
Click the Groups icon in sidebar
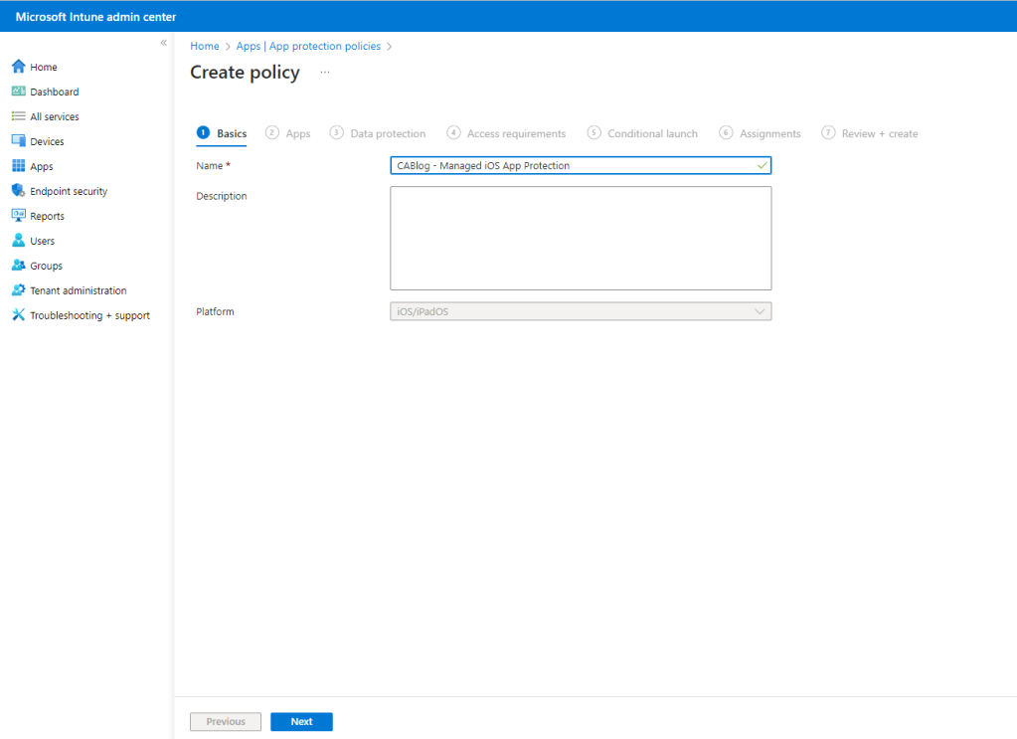[18, 266]
